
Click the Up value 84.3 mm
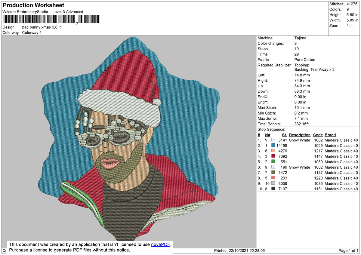click(x=302, y=86)
